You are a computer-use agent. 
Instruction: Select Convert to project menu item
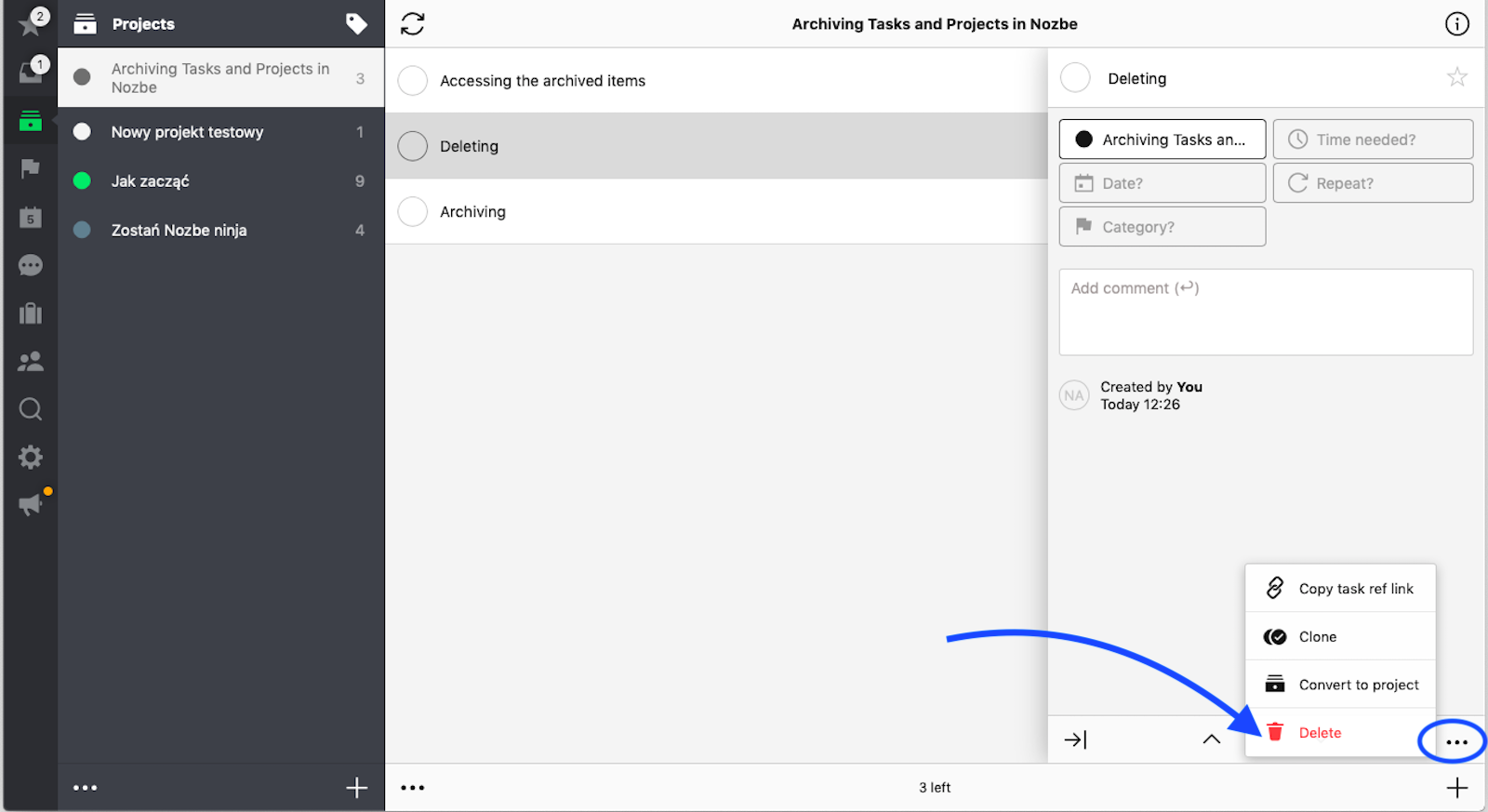click(x=1340, y=685)
